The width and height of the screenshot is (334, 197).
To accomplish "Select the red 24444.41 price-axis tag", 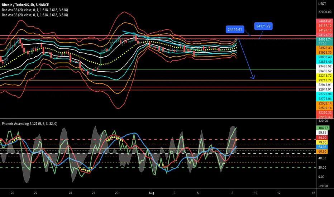I will pyautogui.click(x=325, y=21).
